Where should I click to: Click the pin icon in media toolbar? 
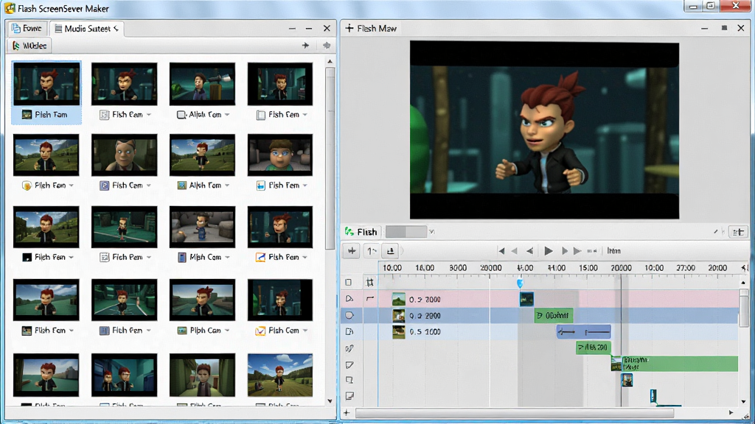327,45
